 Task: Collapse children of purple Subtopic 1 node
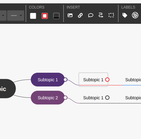tap(65, 80)
